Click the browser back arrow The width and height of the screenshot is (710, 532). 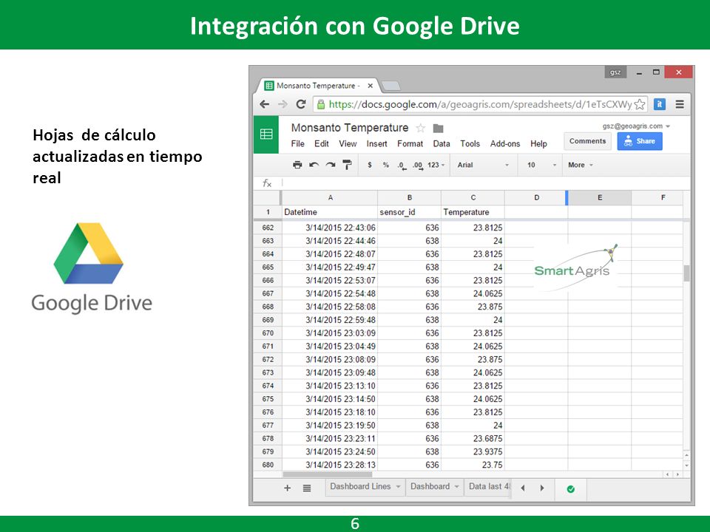point(265,104)
